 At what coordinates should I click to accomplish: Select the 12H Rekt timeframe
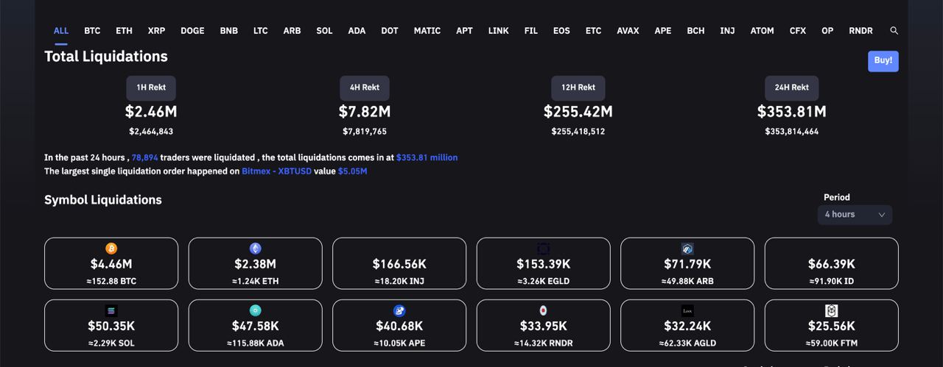click(x=578, y=88)
